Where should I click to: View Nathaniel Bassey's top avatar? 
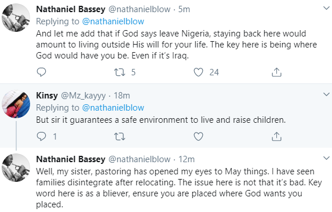16,17
